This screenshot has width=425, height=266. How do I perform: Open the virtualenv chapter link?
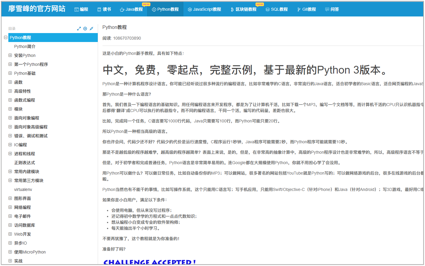pyautogui.click(x=23, y=189)
